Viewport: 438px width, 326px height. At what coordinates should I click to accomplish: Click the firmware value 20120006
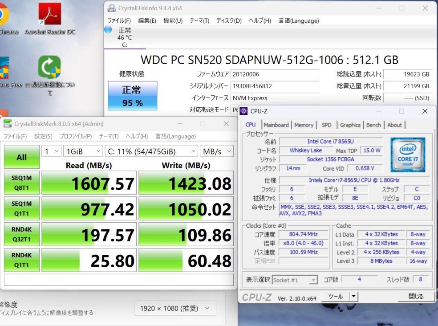pyautogui.click(x=275, y=74)
